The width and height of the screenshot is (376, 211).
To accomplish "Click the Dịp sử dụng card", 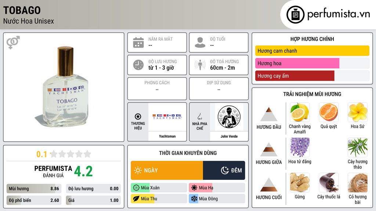I will tap(219, 89).
